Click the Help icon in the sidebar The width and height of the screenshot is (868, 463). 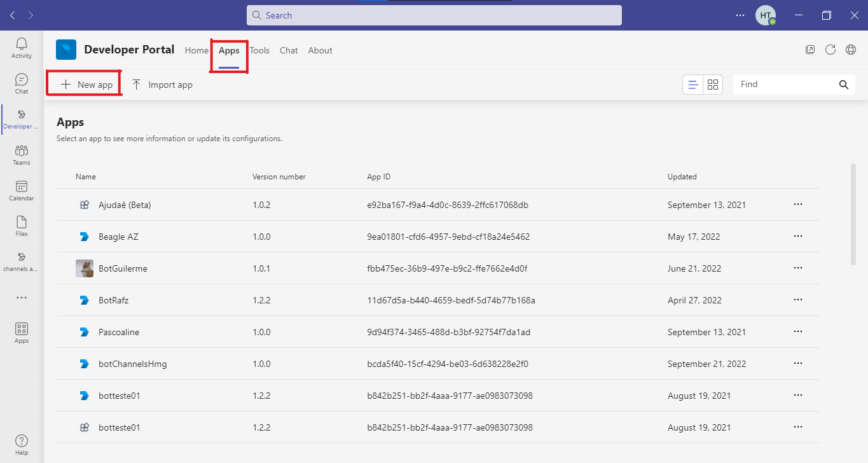coord(22,445)
